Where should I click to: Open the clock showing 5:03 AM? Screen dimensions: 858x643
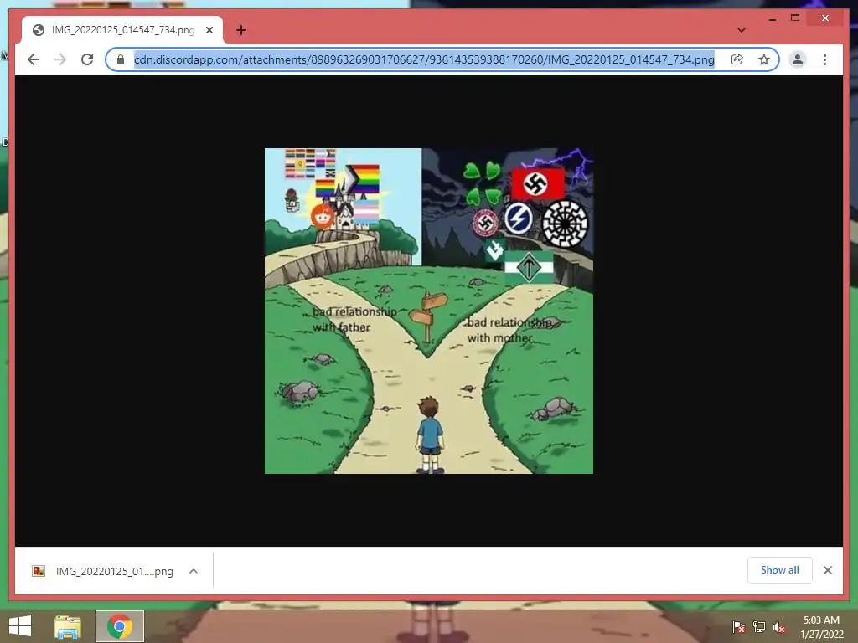(821, 626)
